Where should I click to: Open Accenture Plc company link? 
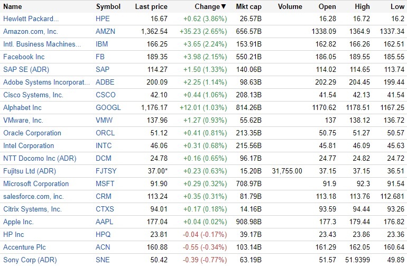[25, 247]
